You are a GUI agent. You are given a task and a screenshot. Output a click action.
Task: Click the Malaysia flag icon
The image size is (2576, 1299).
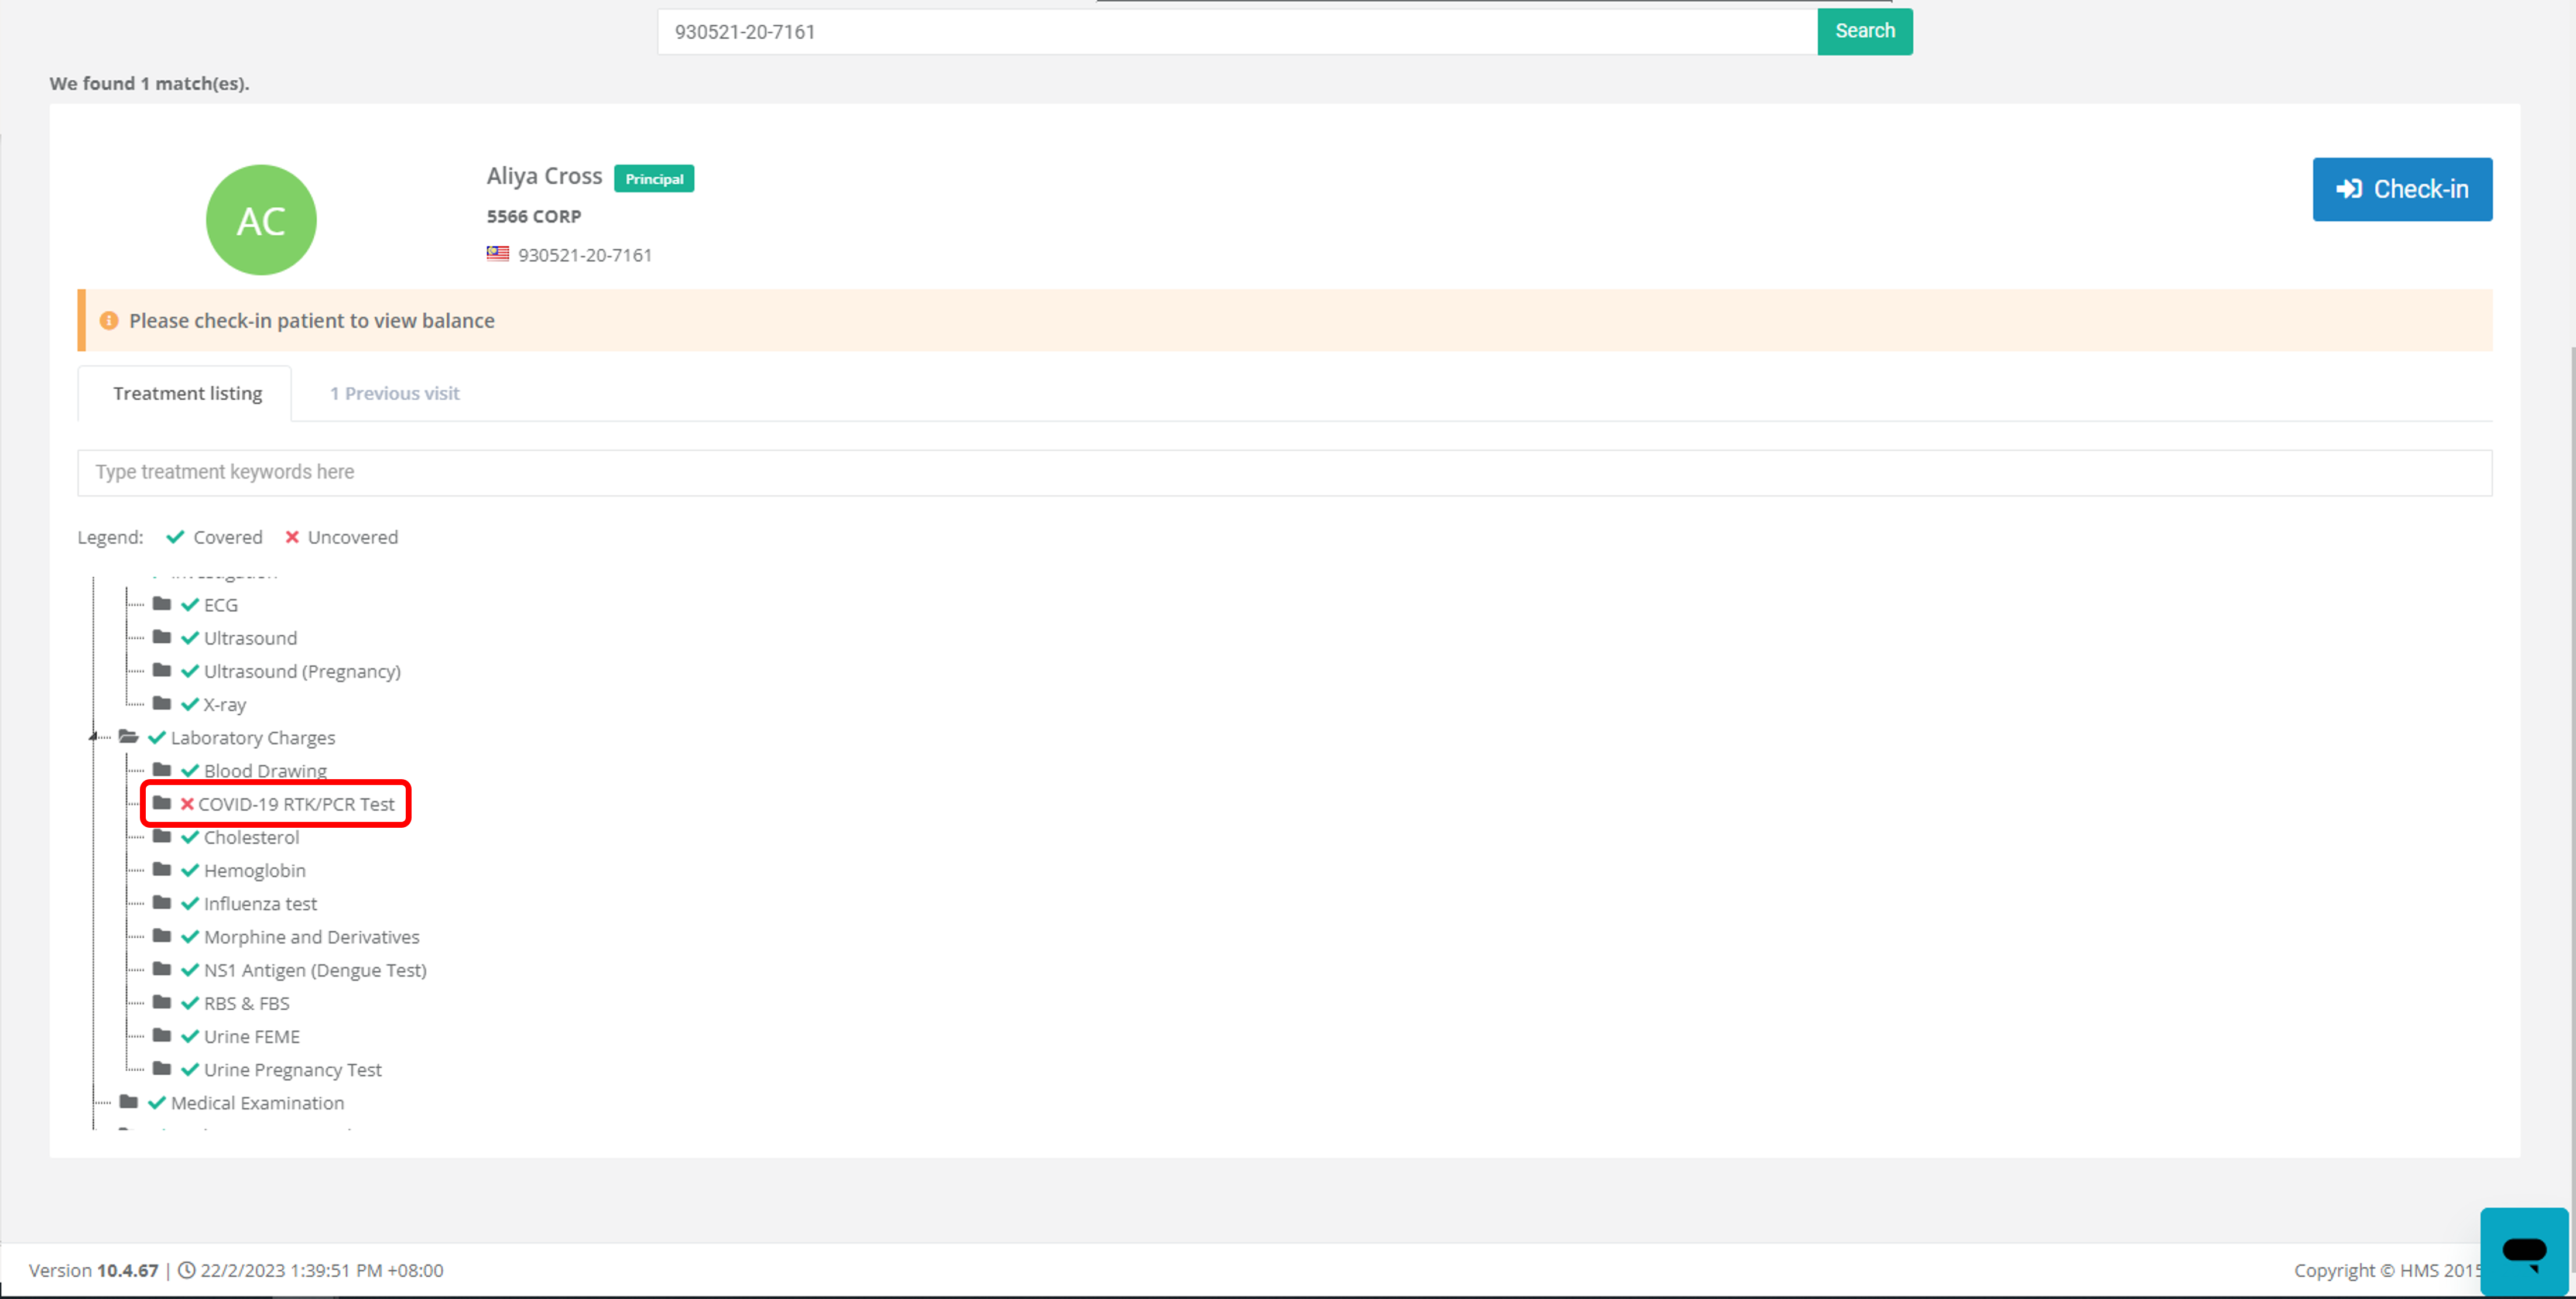point(498,254)
